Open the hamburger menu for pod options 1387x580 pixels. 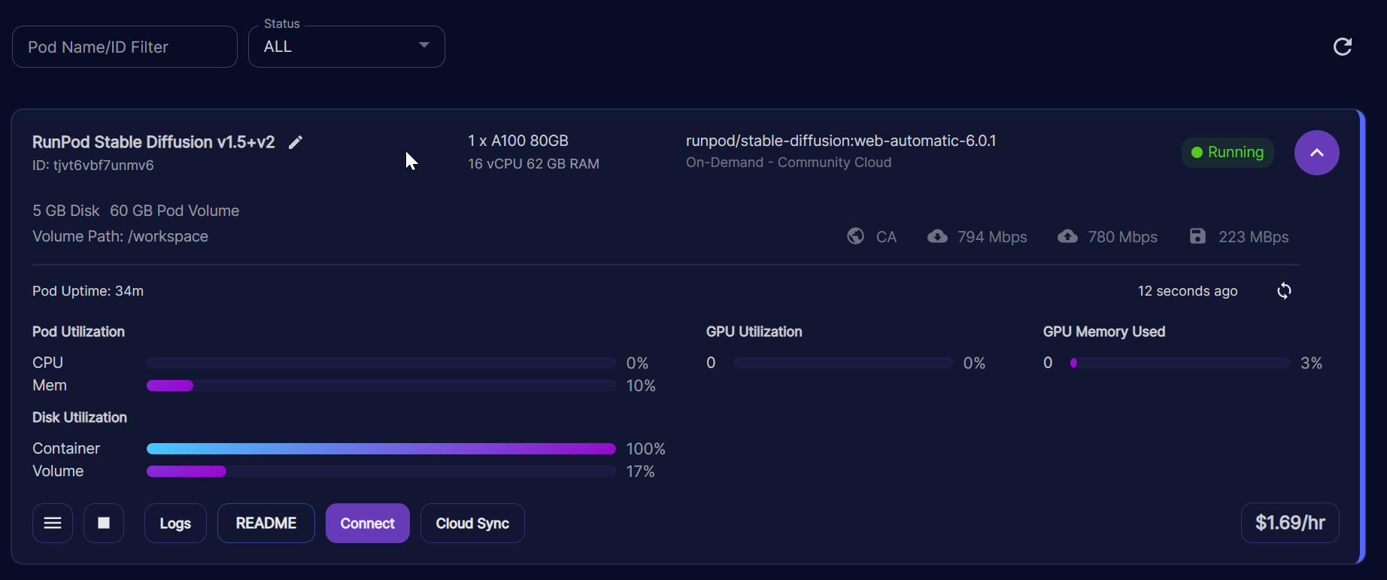tap(53, 523)
